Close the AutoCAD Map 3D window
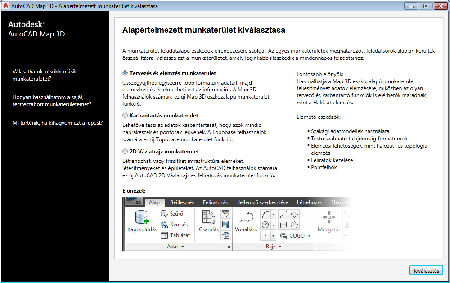The image size is (450, 283). pyautogui.click(x=441, y=6)
